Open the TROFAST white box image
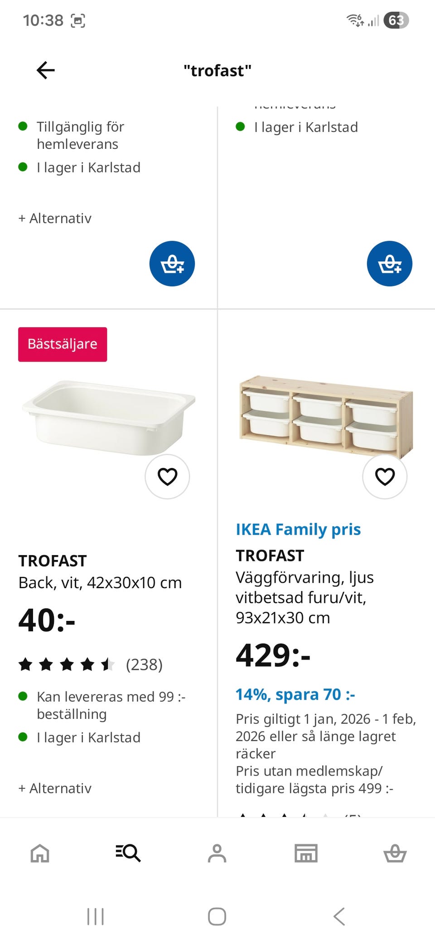The height and width of the screenshot is (944, 435). pyautogui.click(x=109, y=418)
